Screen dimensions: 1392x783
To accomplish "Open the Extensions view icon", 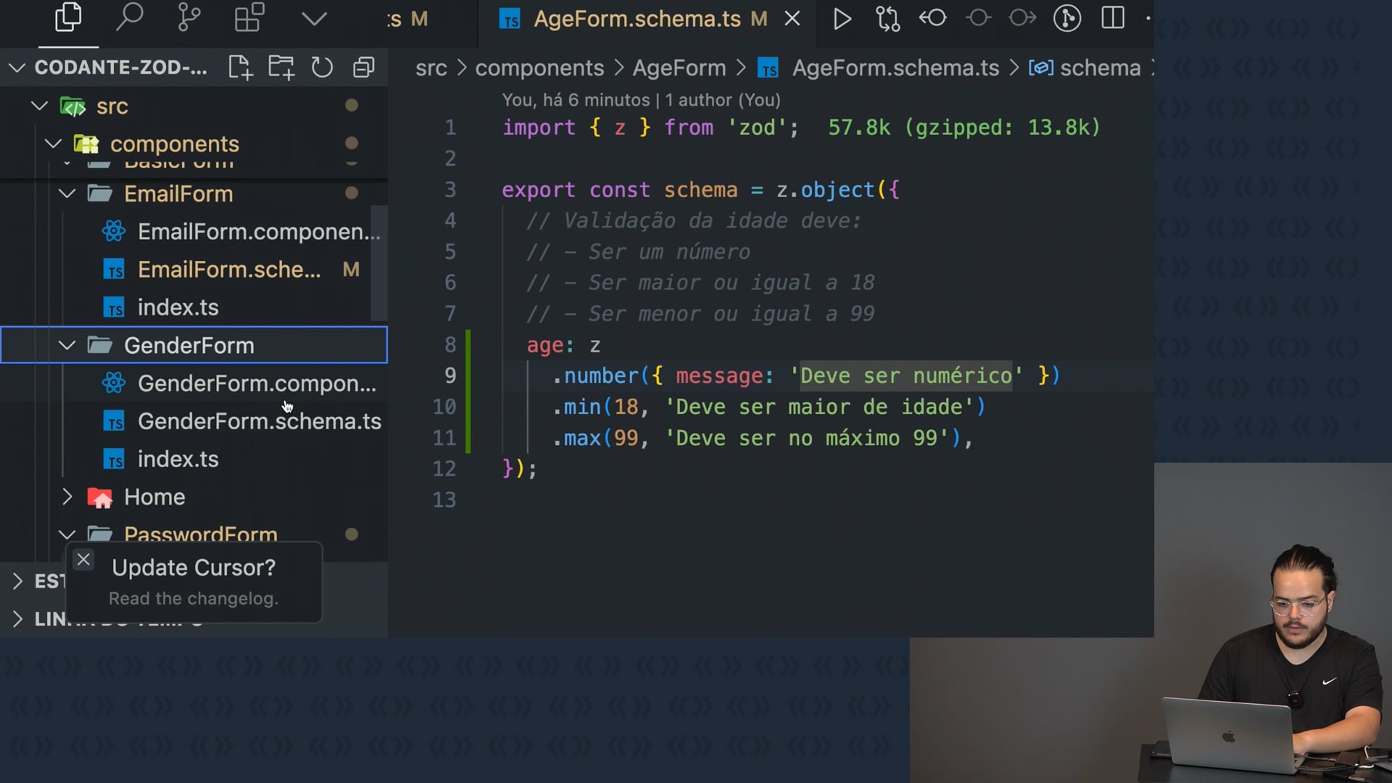I will (x=249, y=18).
